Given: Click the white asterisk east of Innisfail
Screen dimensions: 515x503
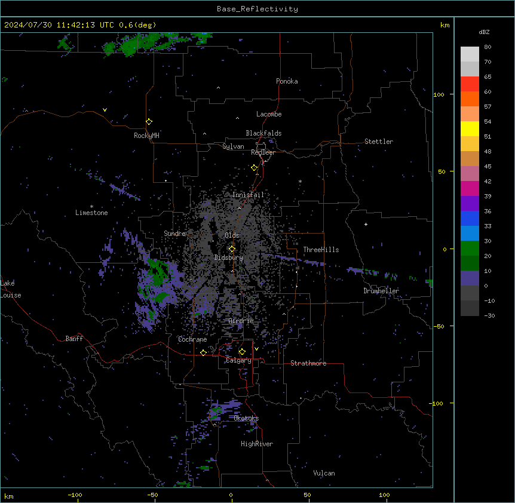Looking at the screenshot, I should 300,181.
